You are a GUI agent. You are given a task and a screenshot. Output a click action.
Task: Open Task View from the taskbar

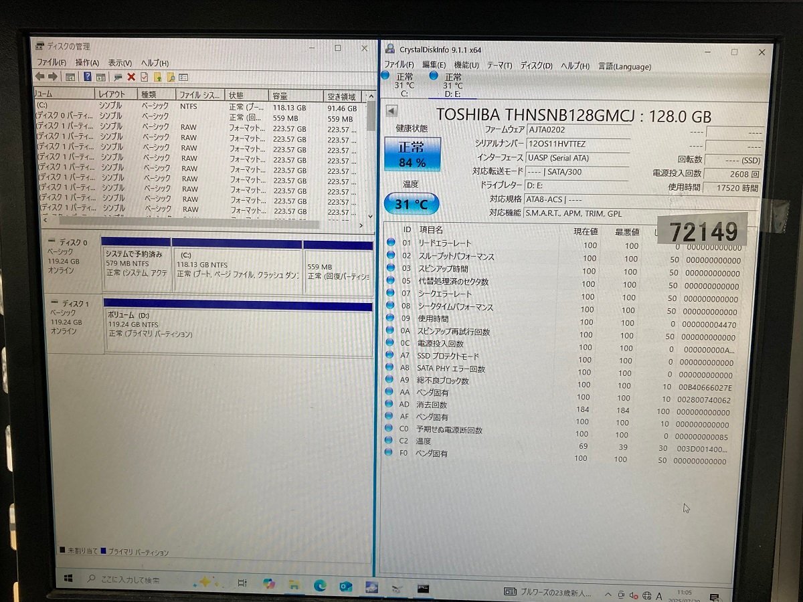(x=242, y=583)
